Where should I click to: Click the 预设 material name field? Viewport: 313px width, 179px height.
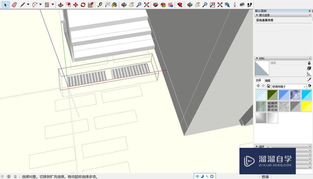[x=288, y=63]
